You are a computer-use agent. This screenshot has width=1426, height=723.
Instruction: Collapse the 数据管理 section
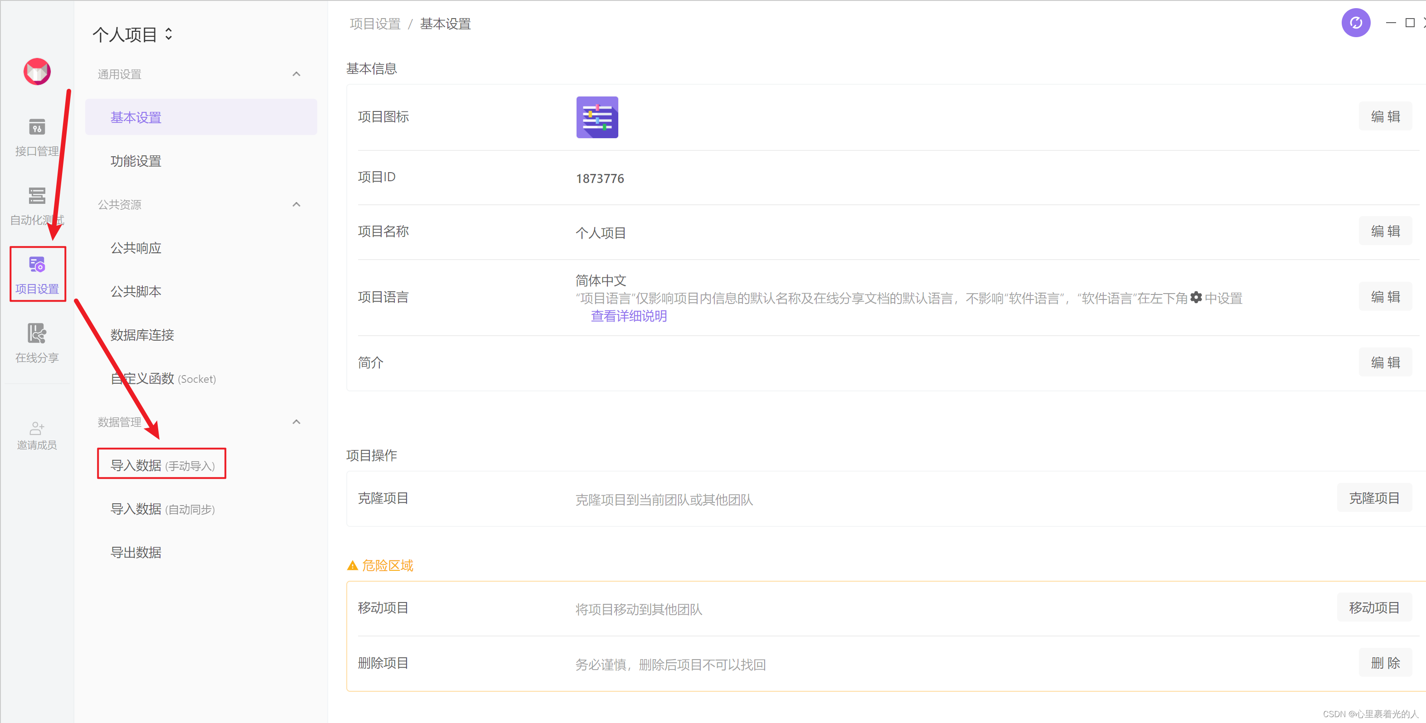[296, 422]
